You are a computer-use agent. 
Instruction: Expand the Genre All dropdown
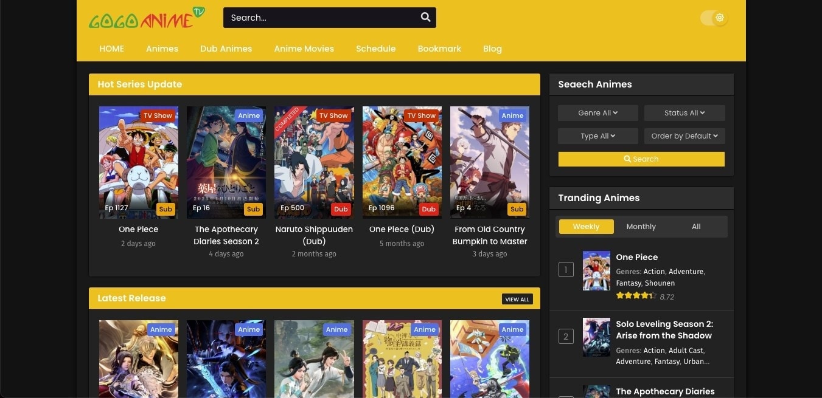[x=598, y=113]
